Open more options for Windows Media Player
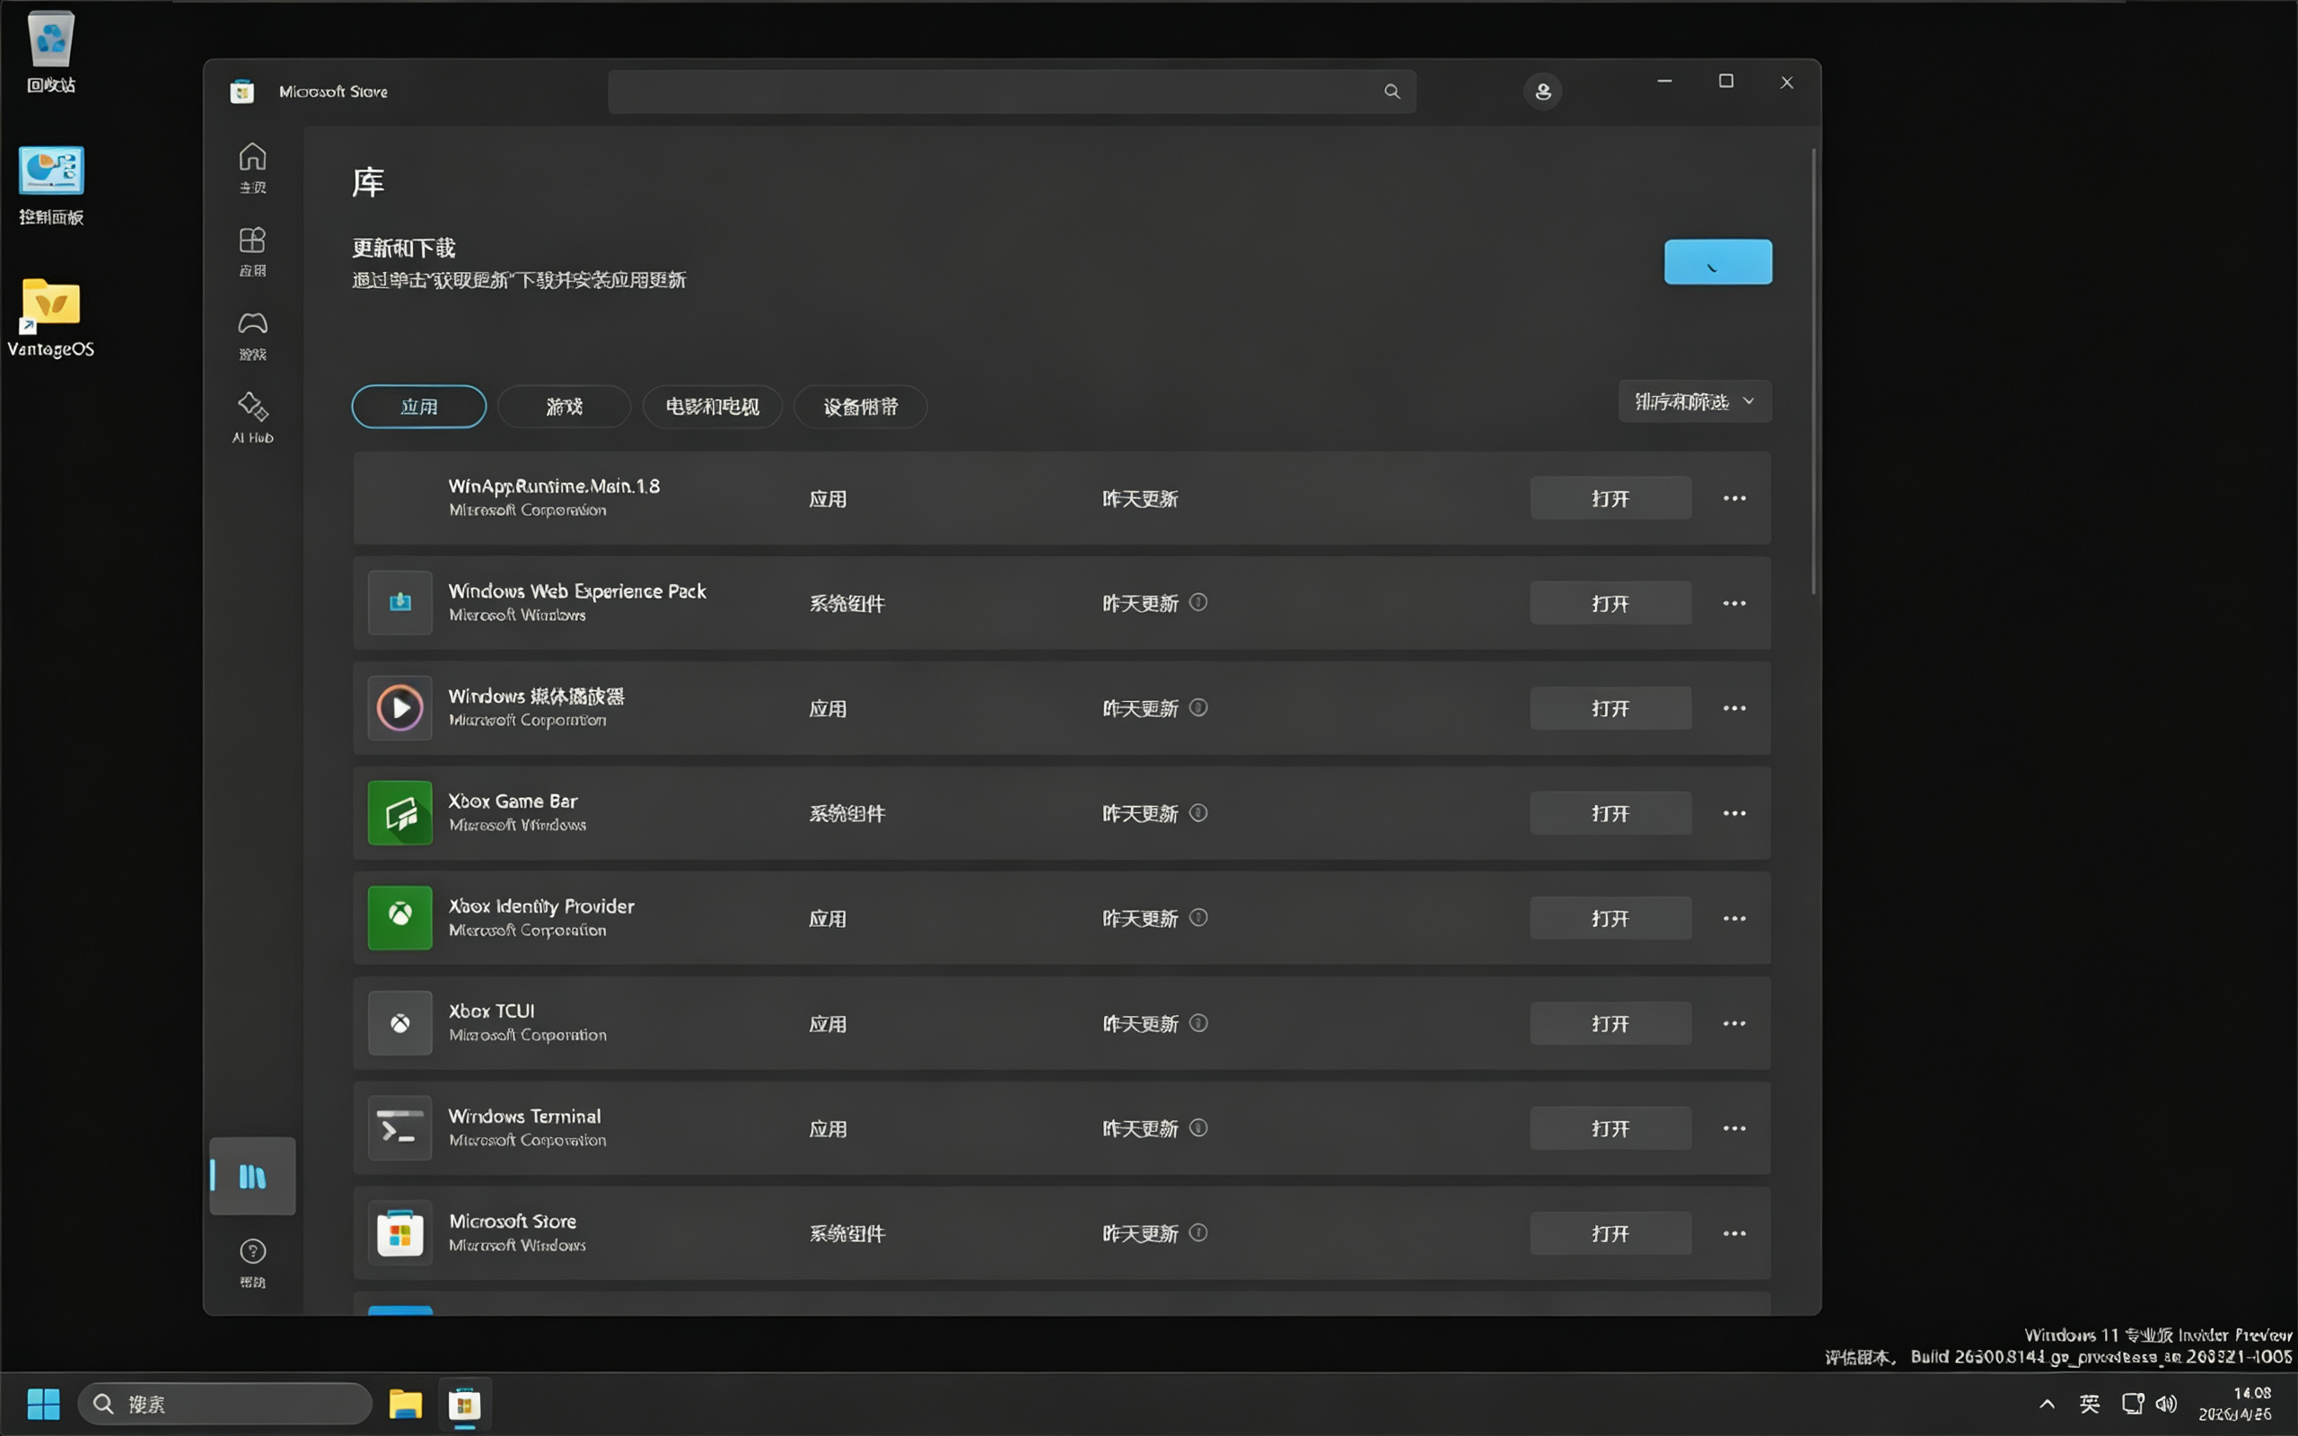 click(1734, 708)
